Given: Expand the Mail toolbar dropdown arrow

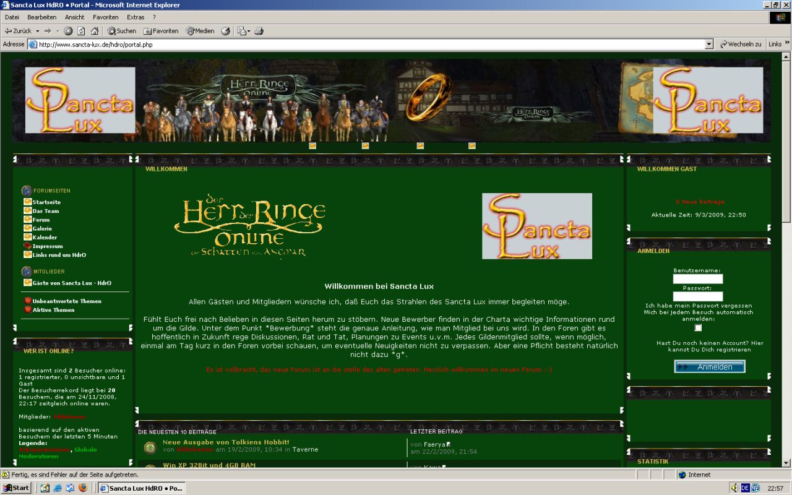Looking at the screenshot, I should point(248,31).
